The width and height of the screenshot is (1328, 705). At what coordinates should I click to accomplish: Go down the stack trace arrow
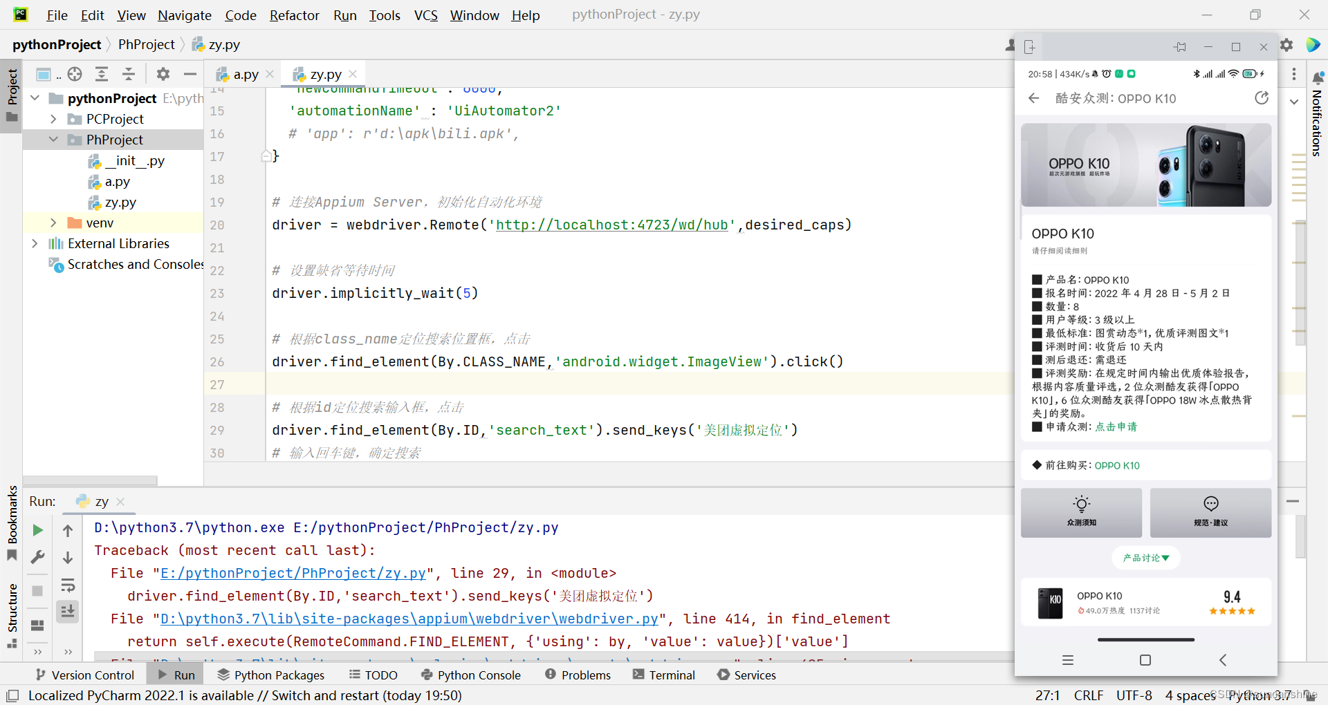click(x=68, y=557)
